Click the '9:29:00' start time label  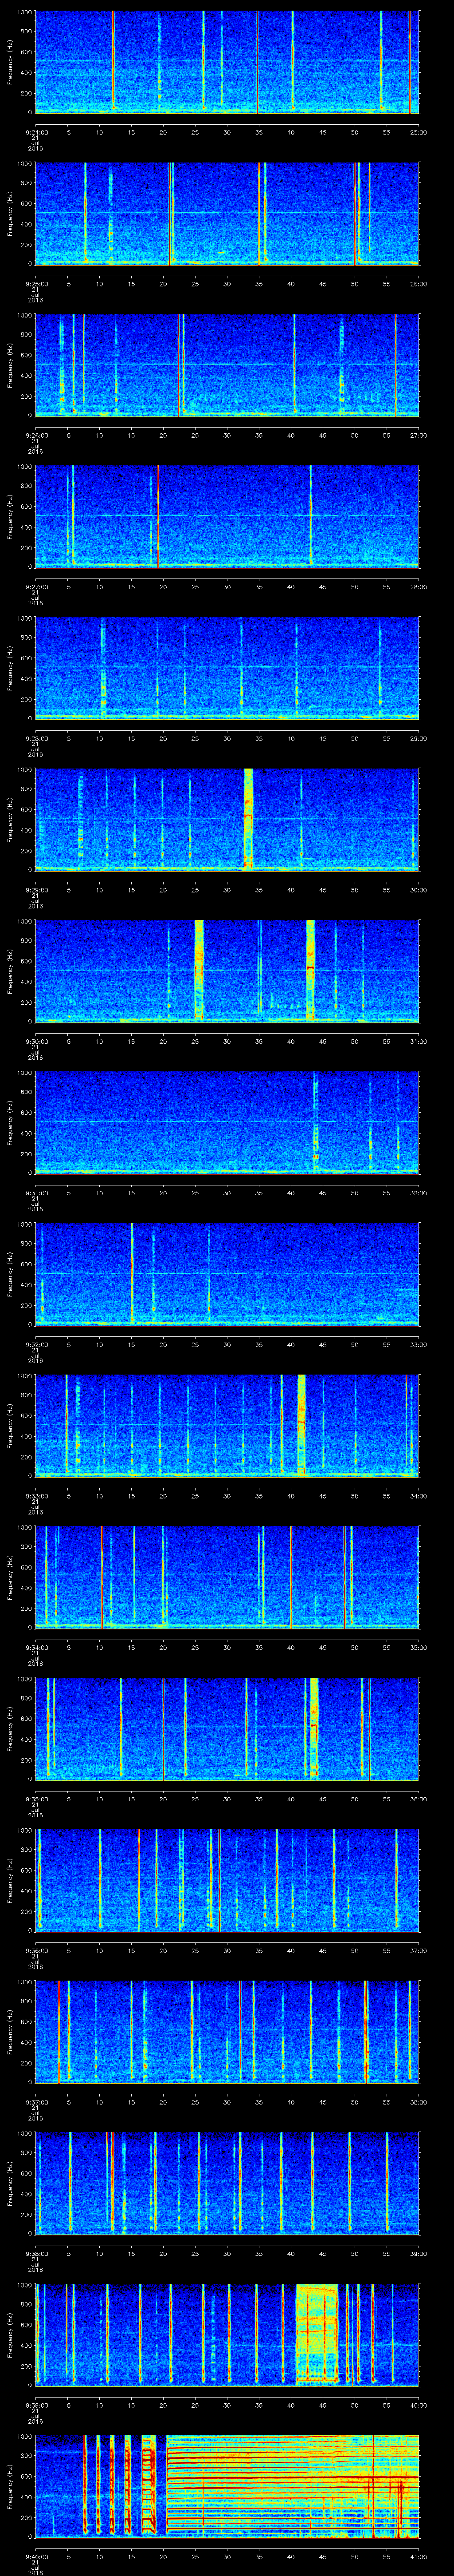(37, 890)
